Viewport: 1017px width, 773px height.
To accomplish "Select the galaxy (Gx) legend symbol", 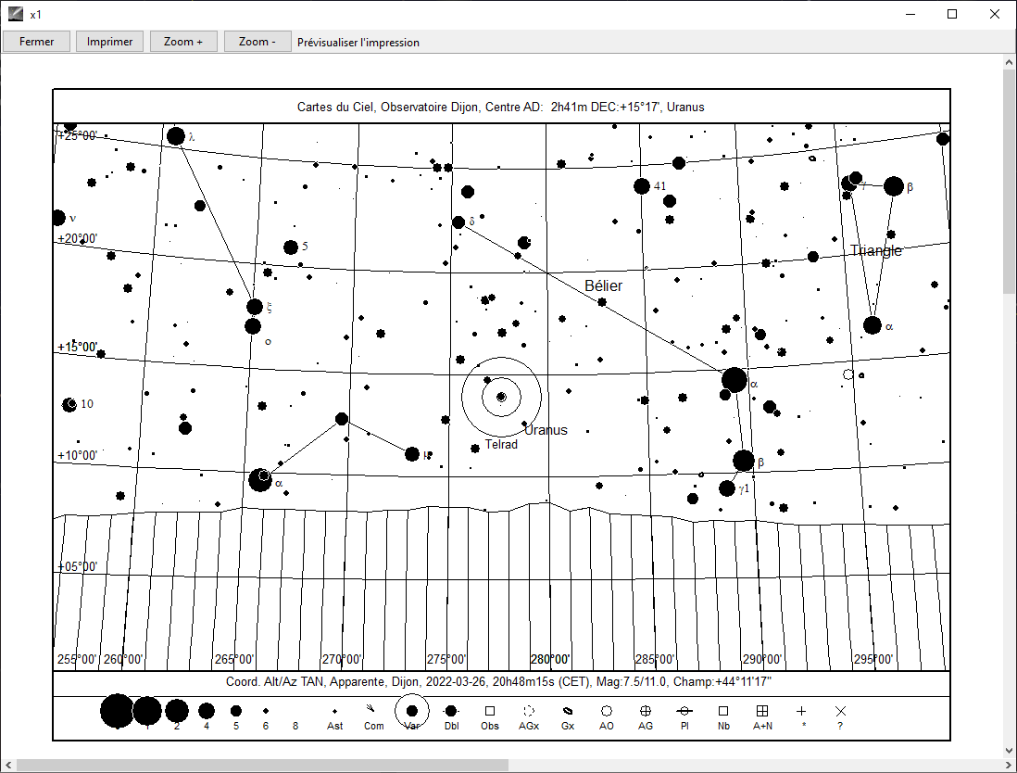I will pyautogui.click(x=568, y=711).
